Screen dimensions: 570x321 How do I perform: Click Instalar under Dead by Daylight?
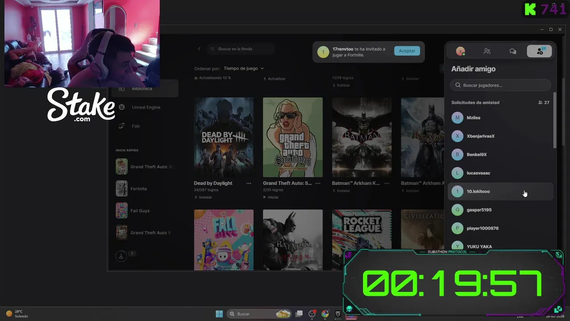pos(203,197)
